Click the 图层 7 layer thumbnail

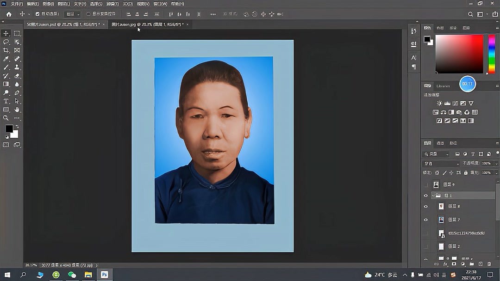(x=442, y=219)
